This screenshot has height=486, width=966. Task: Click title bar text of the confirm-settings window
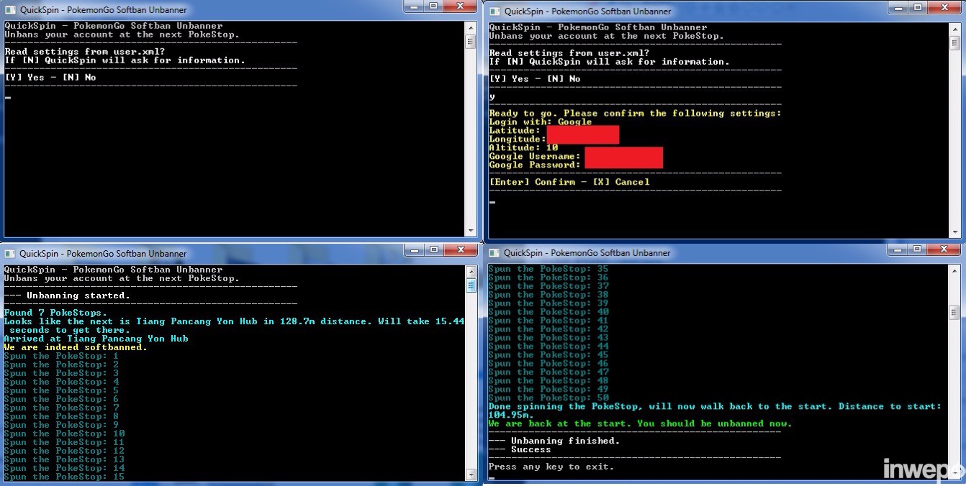[x=588, y=12]
